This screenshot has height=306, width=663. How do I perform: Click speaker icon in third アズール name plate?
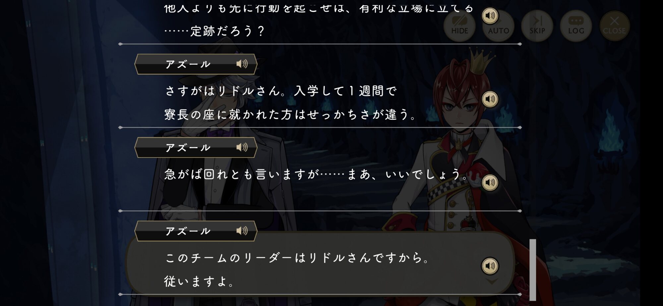[242, 231]
